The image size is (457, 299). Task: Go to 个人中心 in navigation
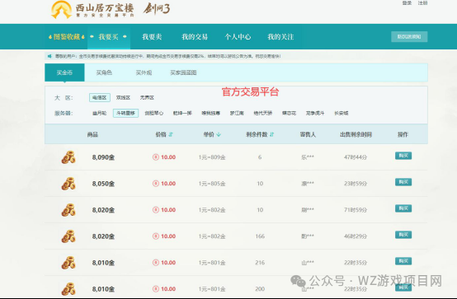(238, 37)
